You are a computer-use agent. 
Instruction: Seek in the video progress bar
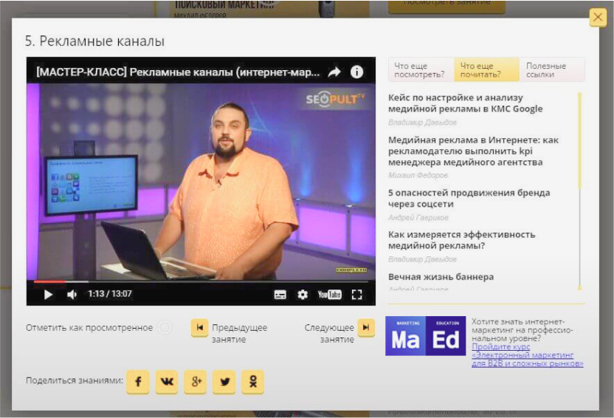point(201,281)
